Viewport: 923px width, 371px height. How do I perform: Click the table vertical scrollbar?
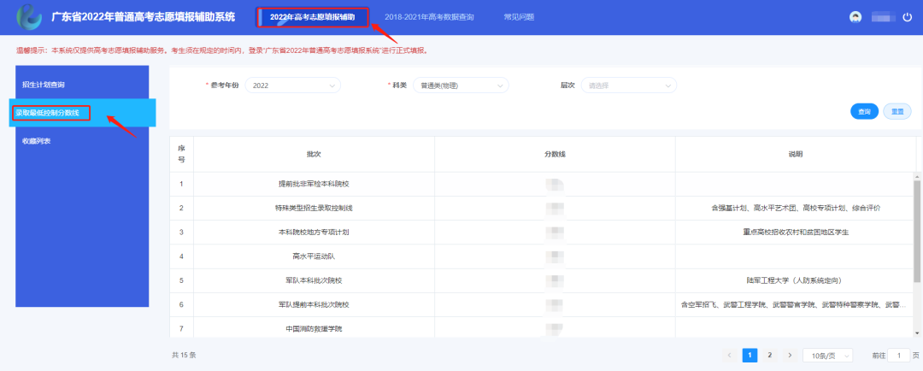pos(918,232)
